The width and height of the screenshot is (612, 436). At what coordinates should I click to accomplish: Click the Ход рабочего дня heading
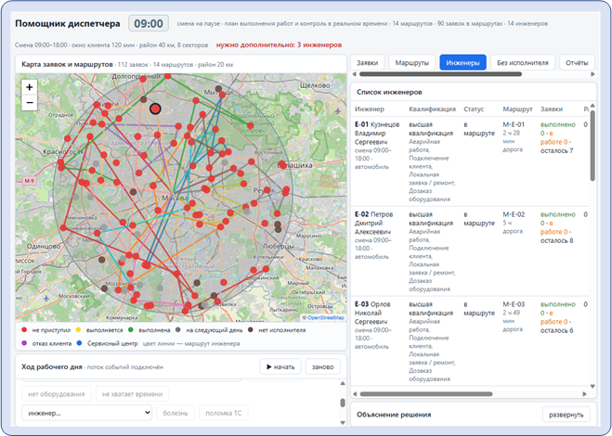(x=51, y=367)
